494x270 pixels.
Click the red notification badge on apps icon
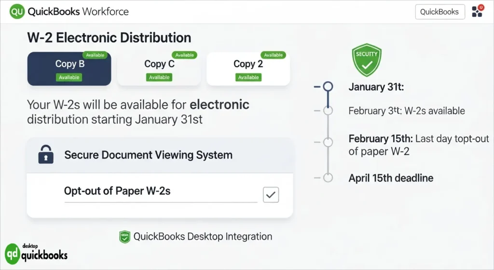point(480,7)
